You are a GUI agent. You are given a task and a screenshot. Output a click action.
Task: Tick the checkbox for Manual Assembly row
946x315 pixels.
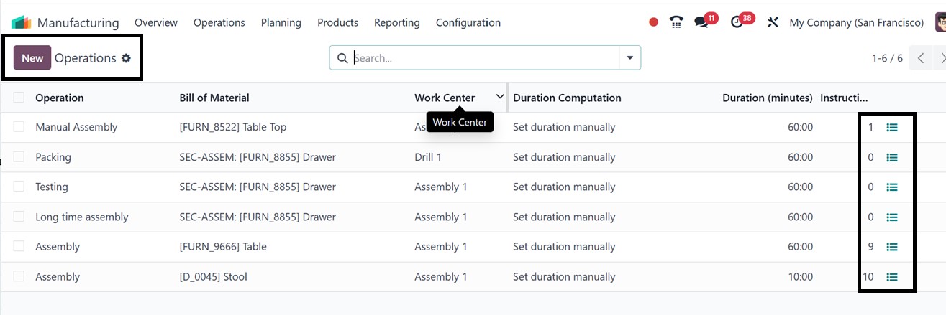click(19, 127)
